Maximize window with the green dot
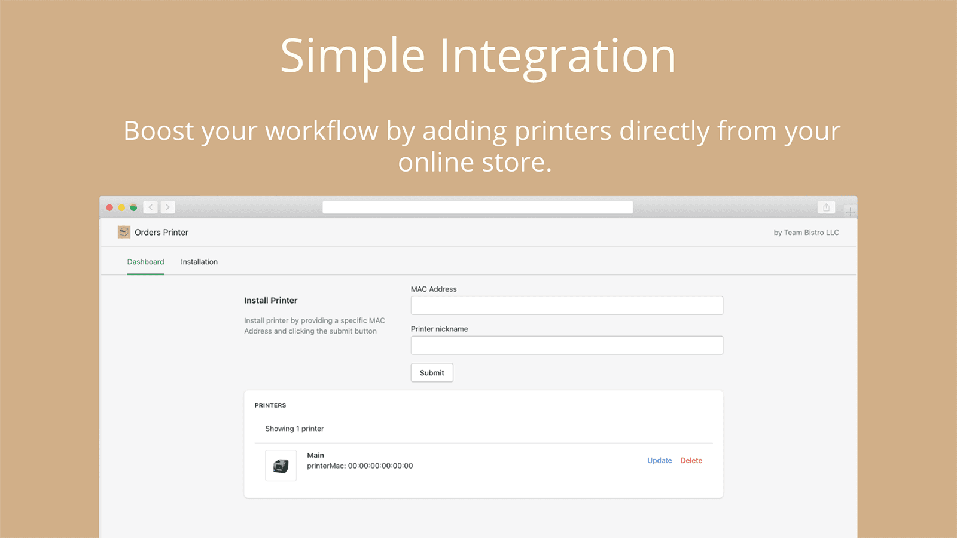957x538 pixels. point(133,207)
